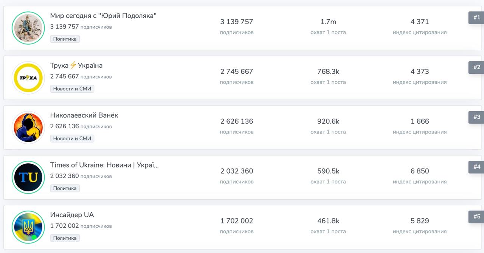484x253 pixels.
Task: Open the Инсайдер UA channel title
Action: (72, 215)
